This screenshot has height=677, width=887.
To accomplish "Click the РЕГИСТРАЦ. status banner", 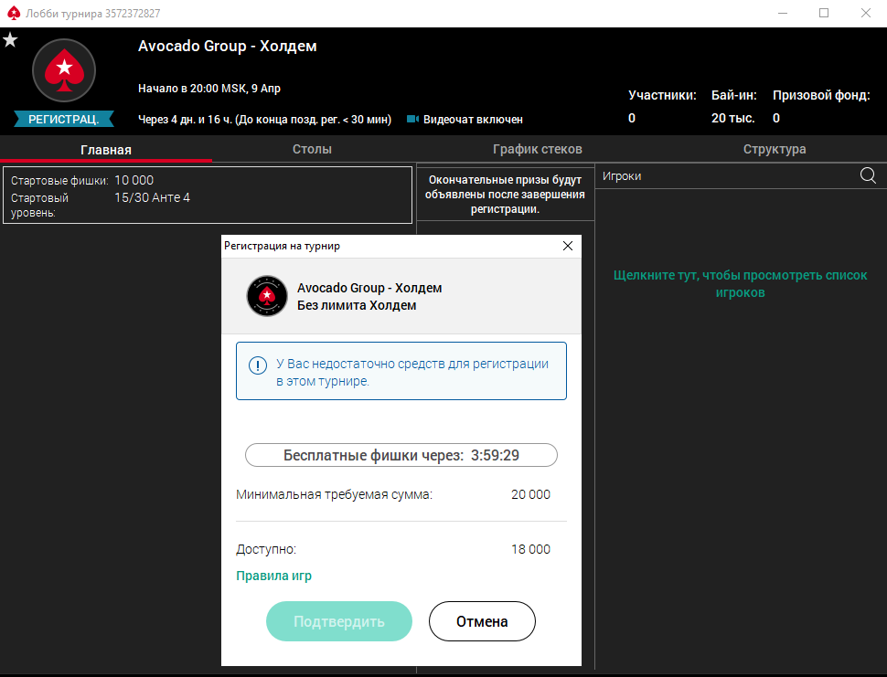I will (64, 120).
